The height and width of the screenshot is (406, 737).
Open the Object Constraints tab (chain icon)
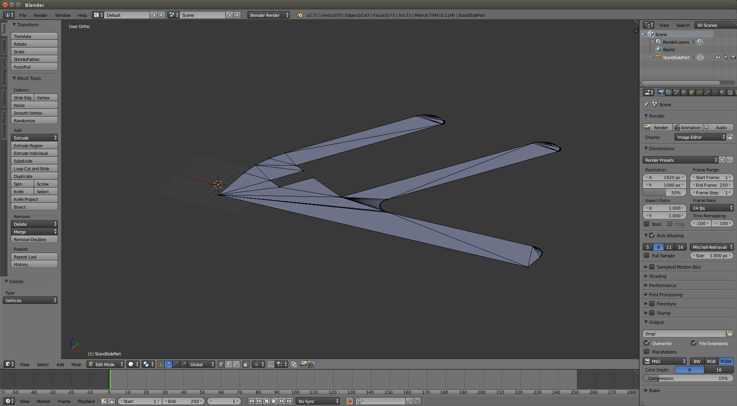click(x=699, y=92)
